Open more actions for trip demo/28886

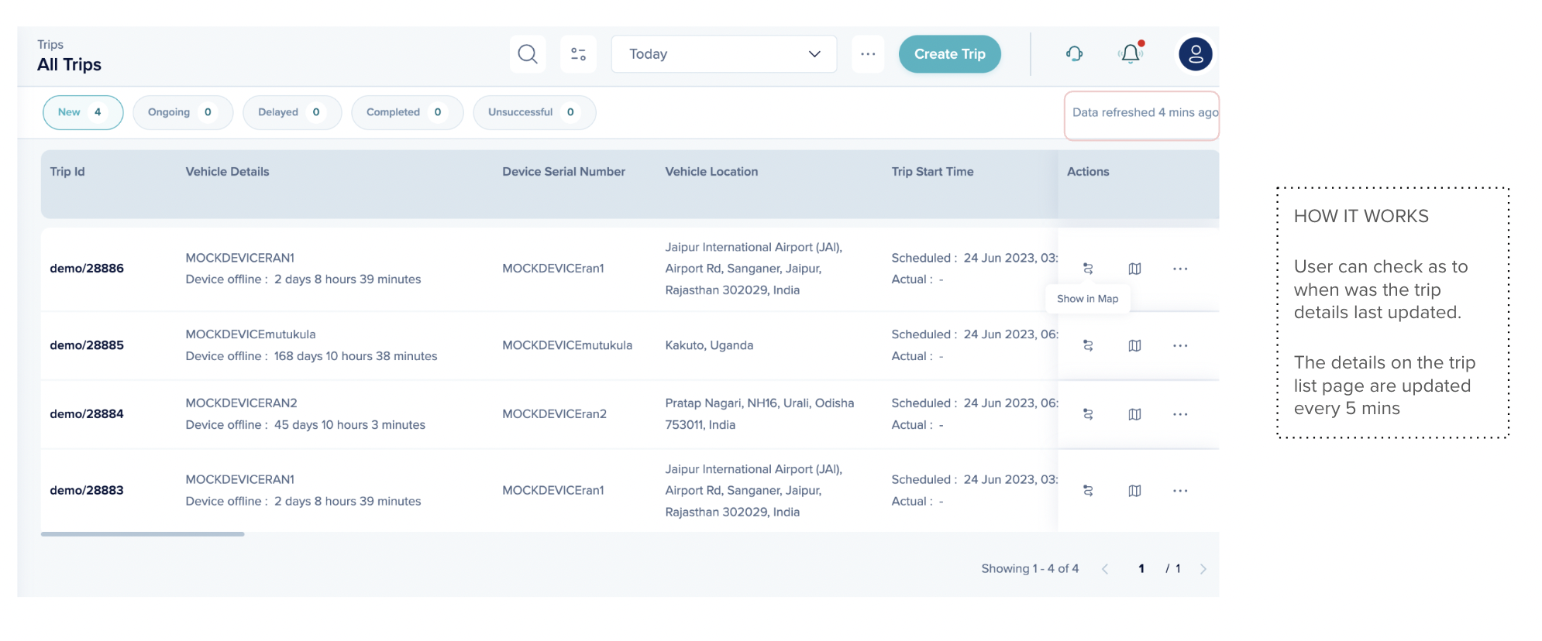point(1180,269)
